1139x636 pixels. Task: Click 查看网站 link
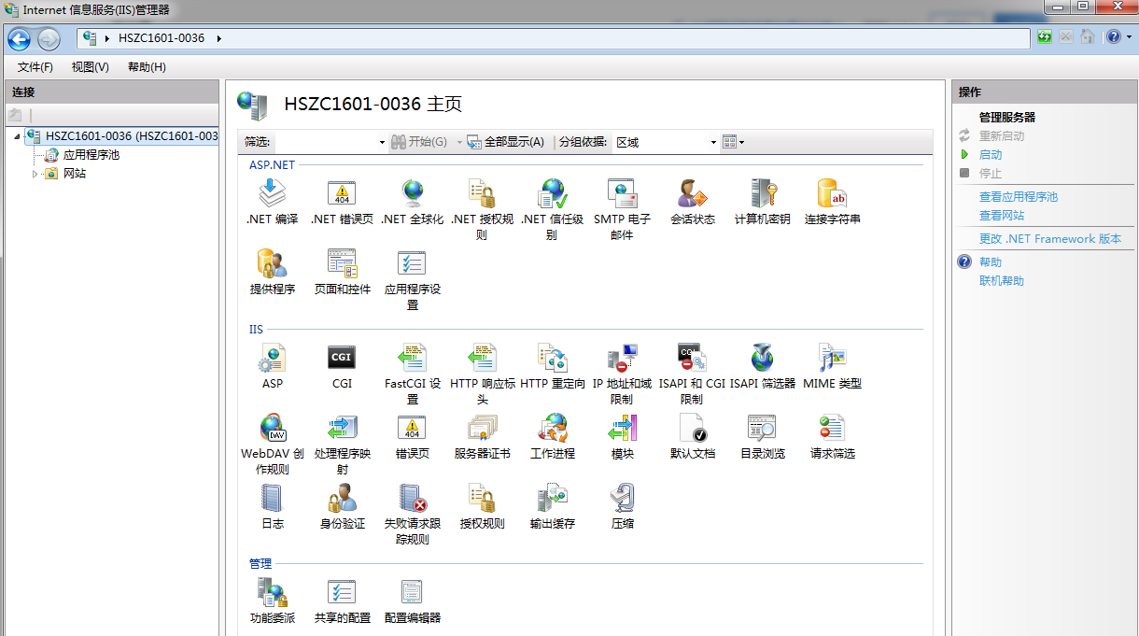(1002, 216)
